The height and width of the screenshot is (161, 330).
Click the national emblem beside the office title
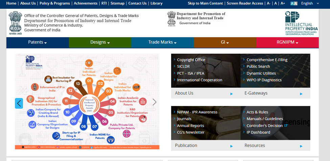pyautogui.click(x=15, y=23)
